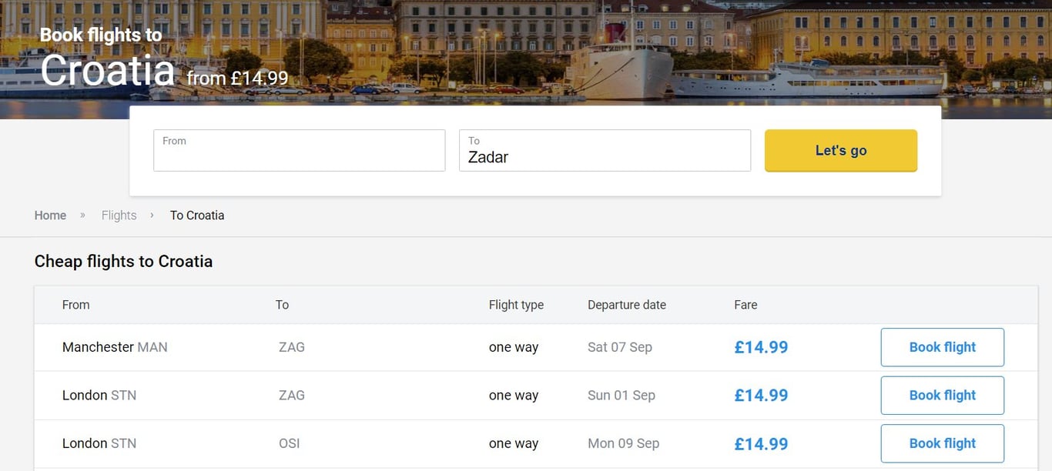Click the Mon 09 Sep departure date
The image size is (1052, 471).
623,443
